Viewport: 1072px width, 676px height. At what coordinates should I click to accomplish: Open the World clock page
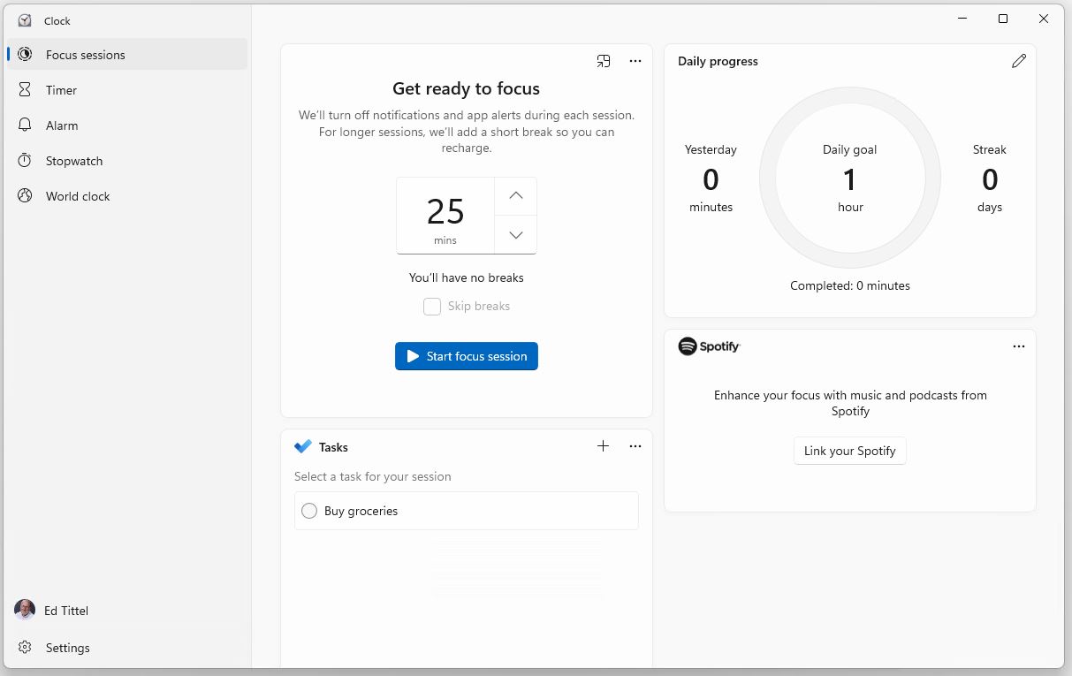(78, 196)
